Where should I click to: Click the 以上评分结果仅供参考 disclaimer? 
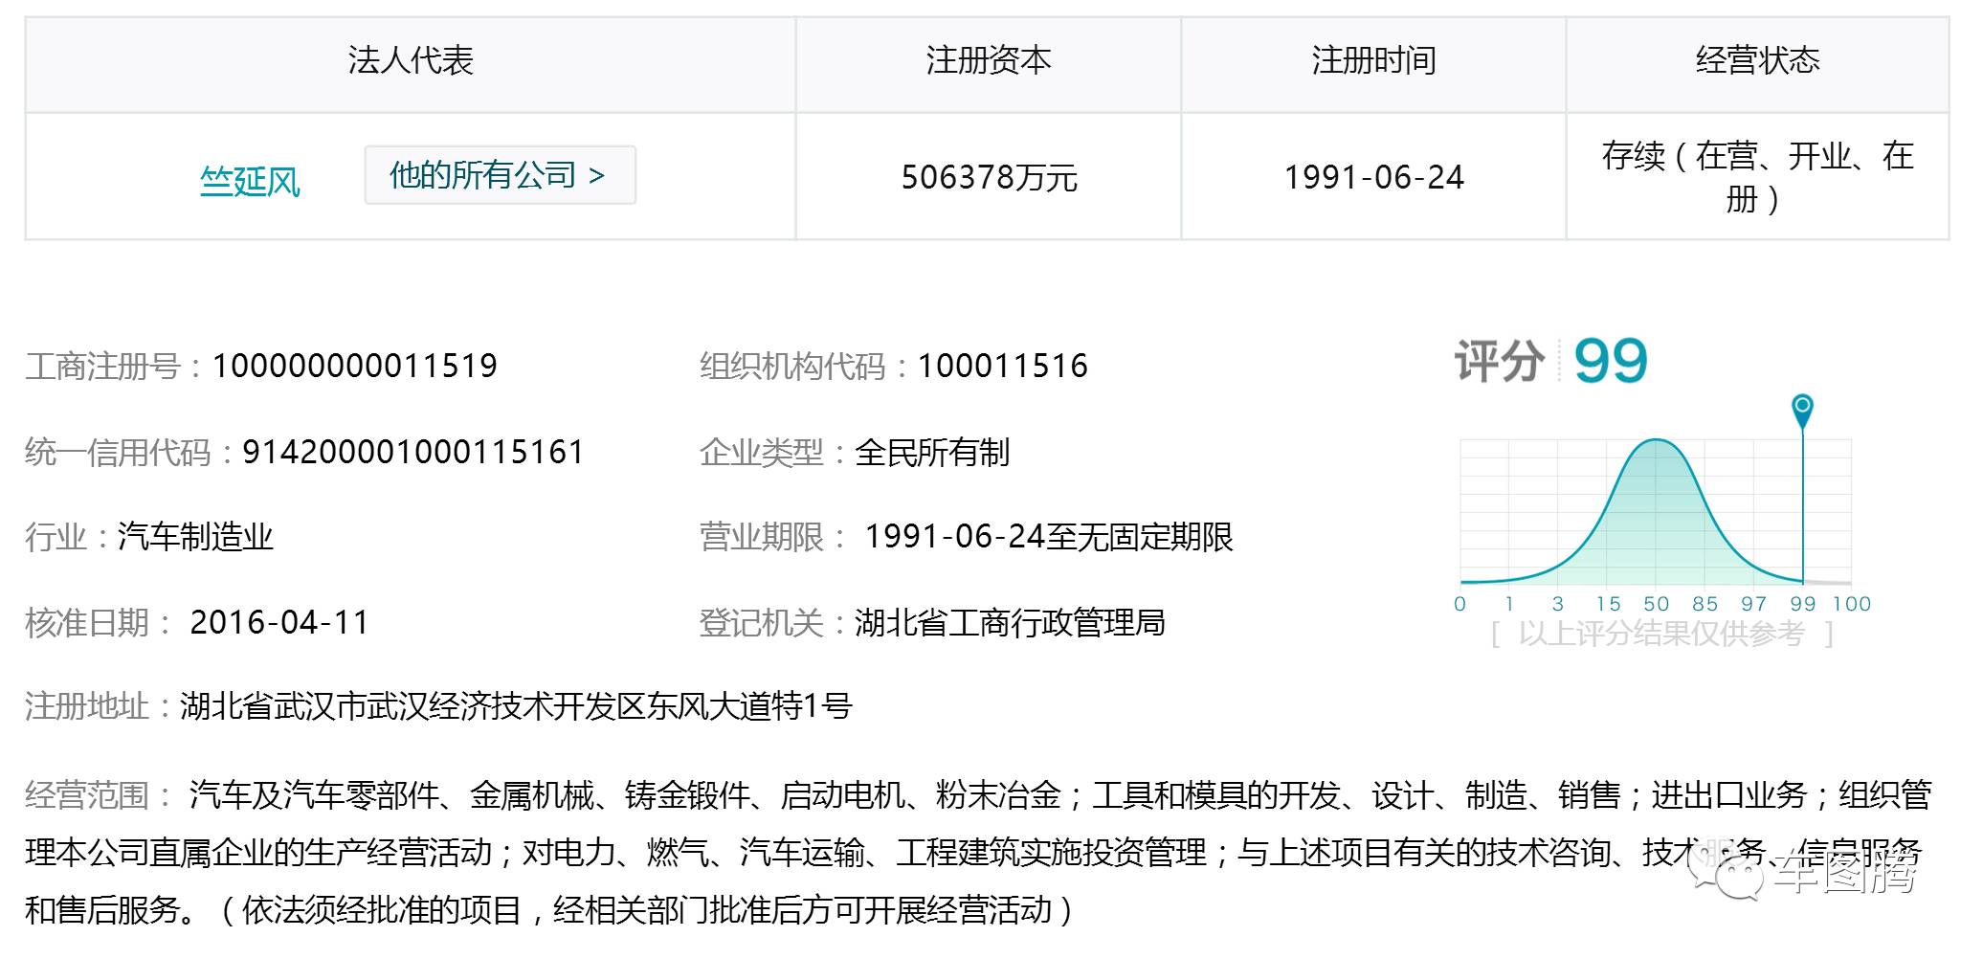pos(1661,634)
